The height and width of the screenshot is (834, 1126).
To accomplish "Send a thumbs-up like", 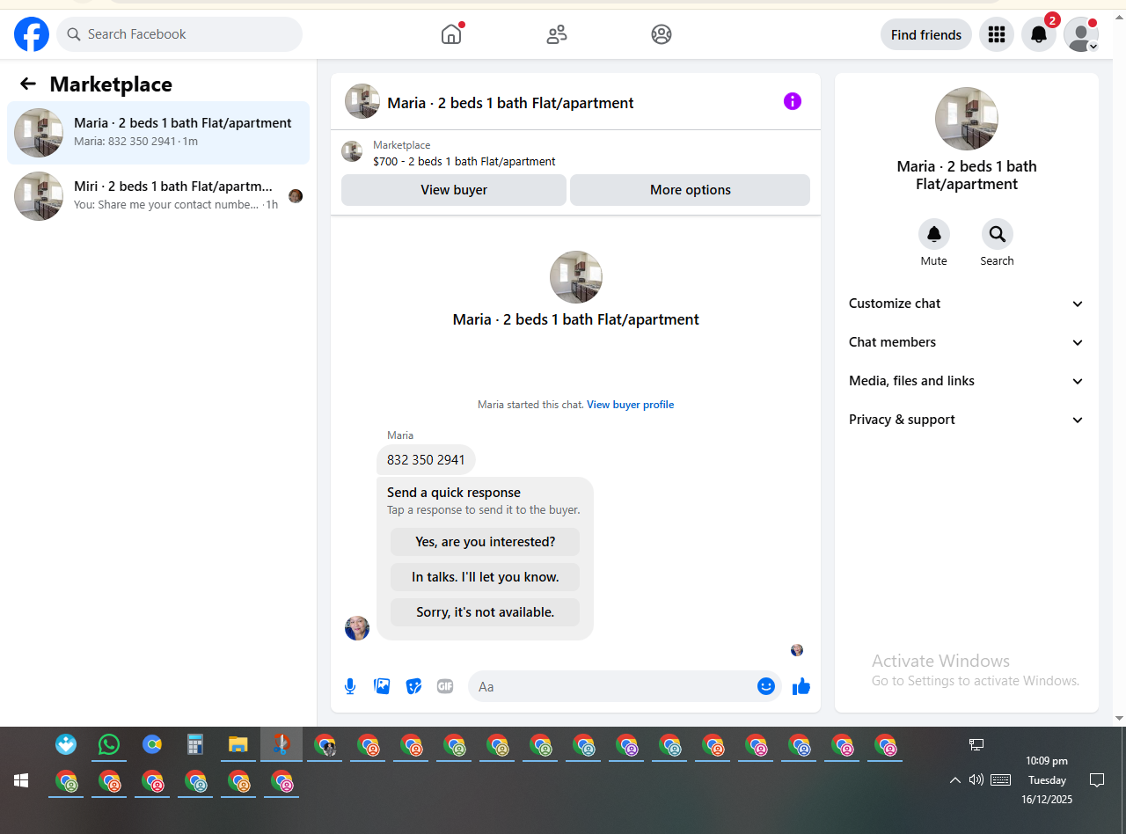I will pos(801,686).
